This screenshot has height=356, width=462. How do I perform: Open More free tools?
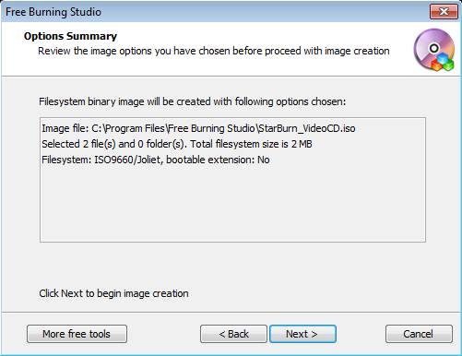tap(77, 334)
